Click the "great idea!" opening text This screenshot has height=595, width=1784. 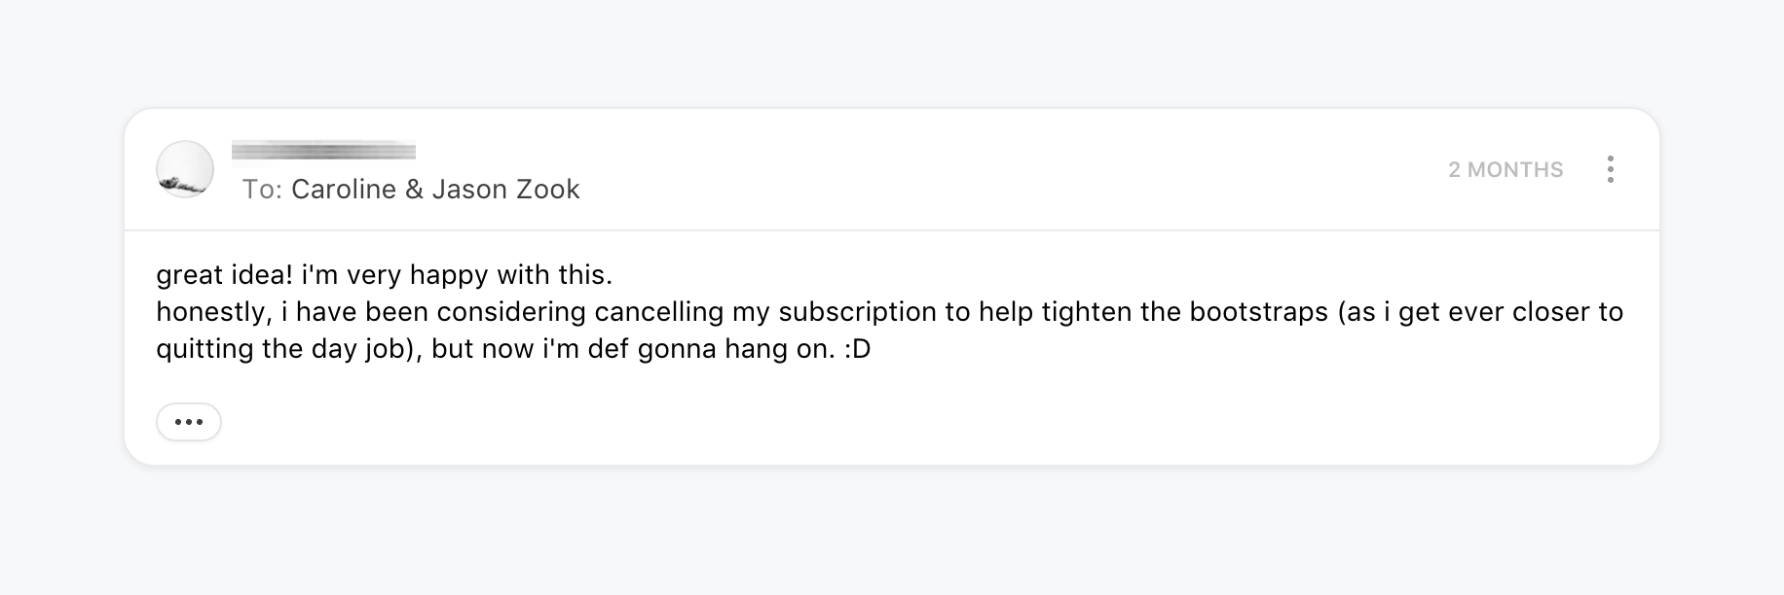(x=224, y=275)
